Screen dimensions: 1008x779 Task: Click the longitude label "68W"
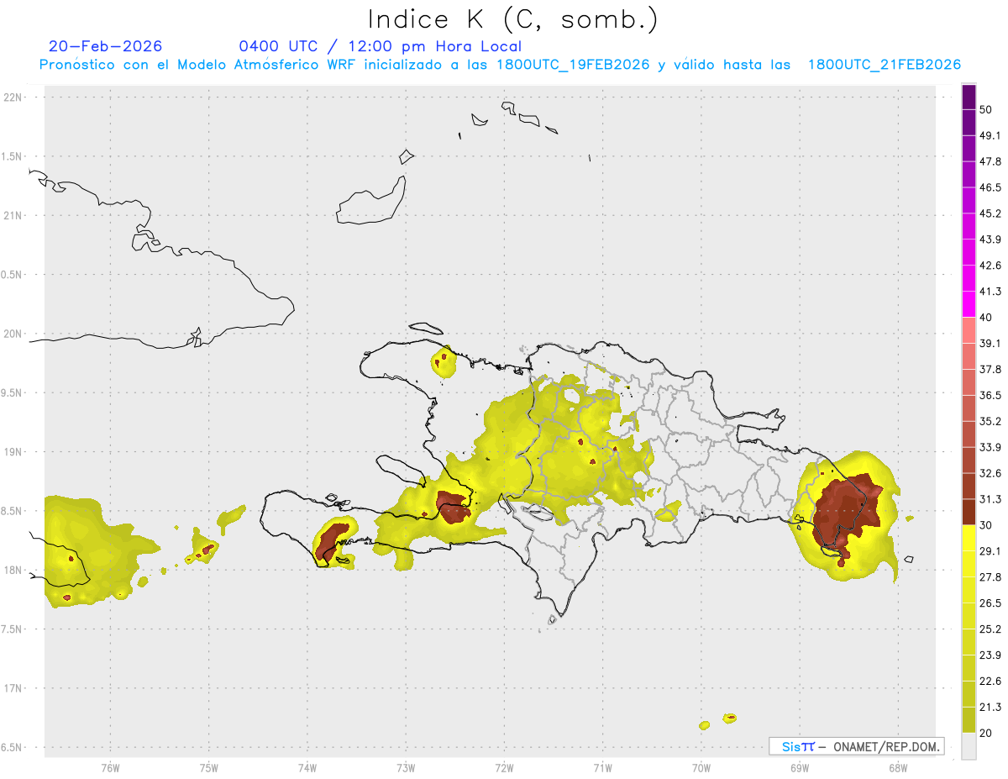[897, 766]
